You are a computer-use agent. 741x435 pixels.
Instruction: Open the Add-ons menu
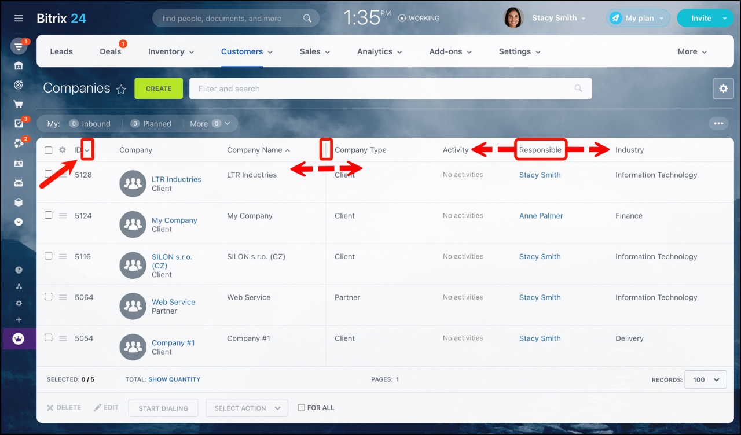(451, 51)
